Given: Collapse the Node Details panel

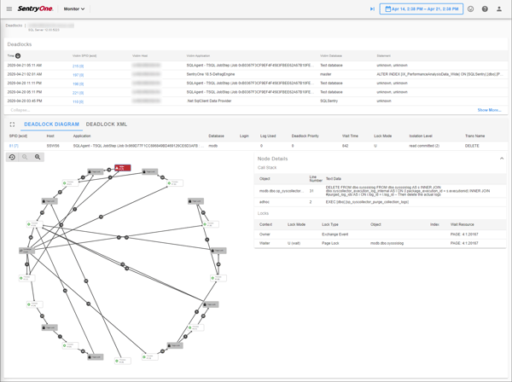Looking at the screenshot, I should tap(502, 159).
